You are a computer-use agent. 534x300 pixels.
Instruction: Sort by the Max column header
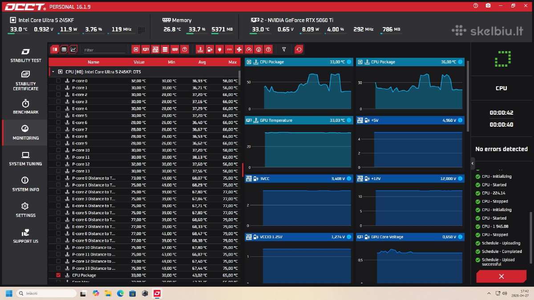click(232, 62)
